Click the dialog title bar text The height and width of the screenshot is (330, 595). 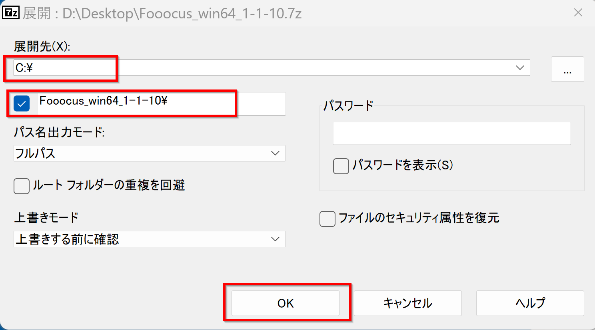(162, 14)
